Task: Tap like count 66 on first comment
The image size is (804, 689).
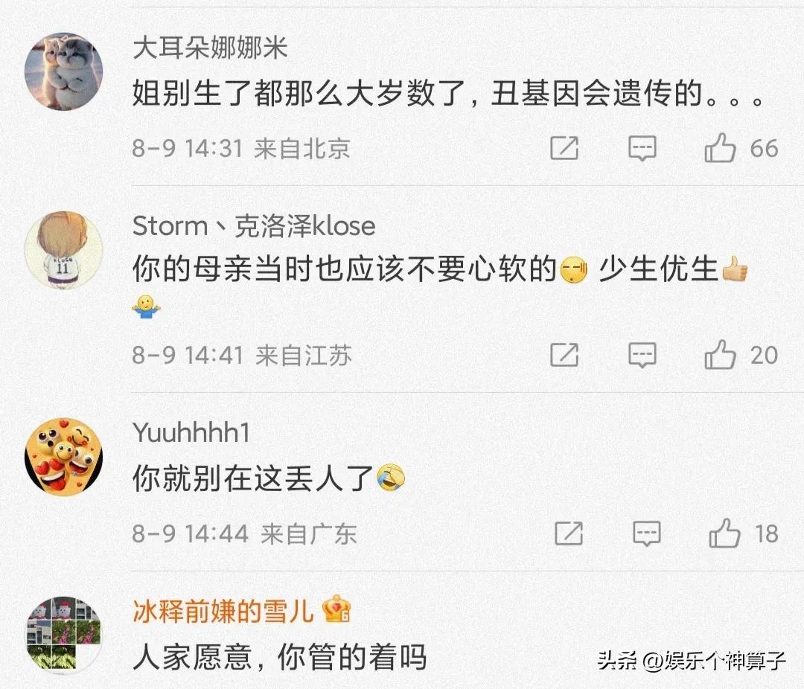Action: [x=764, y=149]
